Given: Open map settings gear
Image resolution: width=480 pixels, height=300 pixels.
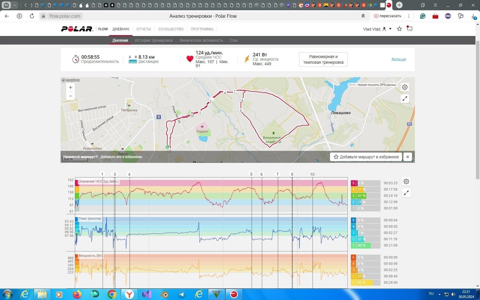Looking at the screenshot, I should pyautogui.click(x=405, y=87).
